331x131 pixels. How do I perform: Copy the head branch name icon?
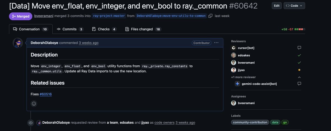click(x=210, y=16)
